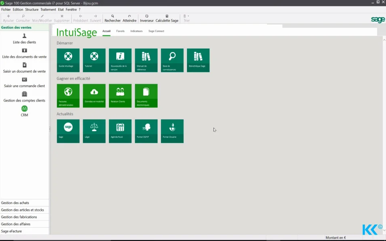Open Calculette Sage from toolbar

(x=167, y=18)
